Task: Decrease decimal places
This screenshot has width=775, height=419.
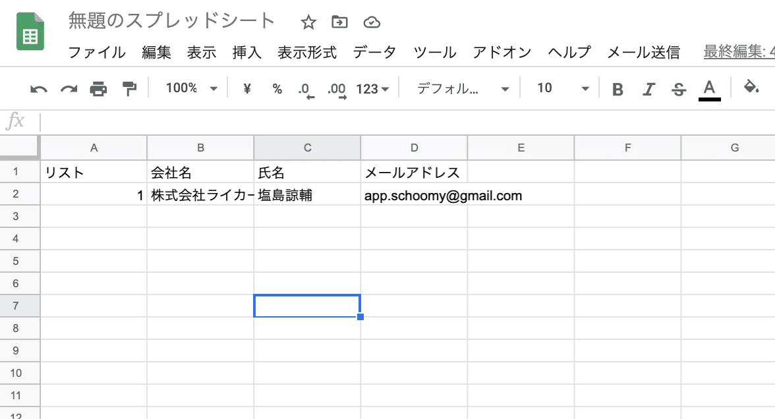Action: [x=305, y=88]
